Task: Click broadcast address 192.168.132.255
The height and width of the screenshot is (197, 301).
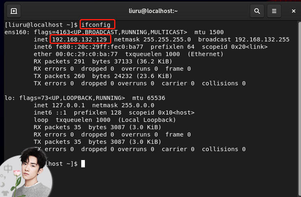Action: pos(262,39)
